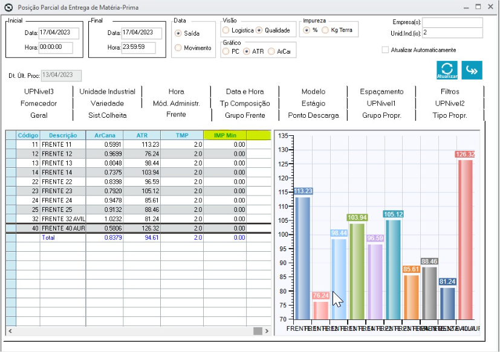Image resolution: width=500 pixels, height=352 pixels.
Task: Click the app logo in title bar
Action: coord(8,7)
